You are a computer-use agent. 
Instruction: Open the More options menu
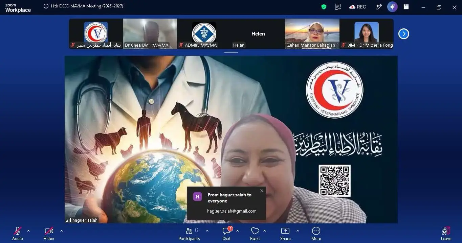click(316, 233)
